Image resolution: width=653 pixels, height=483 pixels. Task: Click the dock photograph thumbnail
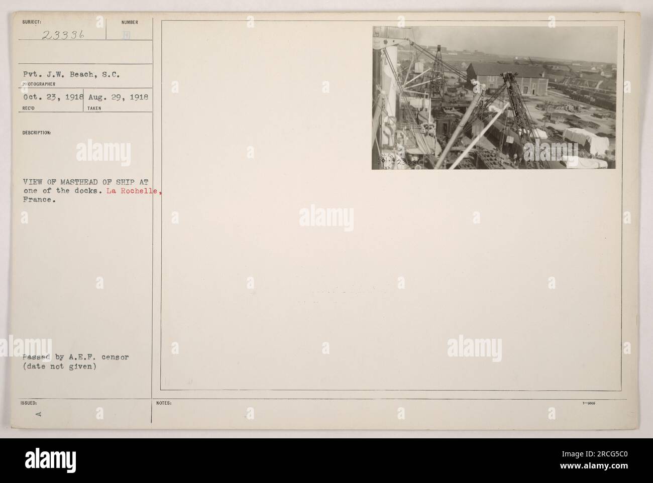point(494,97)
